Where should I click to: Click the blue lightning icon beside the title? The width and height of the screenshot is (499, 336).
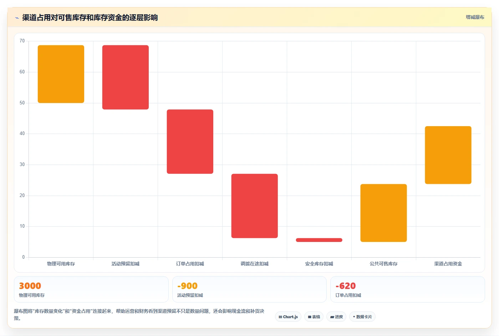click(17, 18)
